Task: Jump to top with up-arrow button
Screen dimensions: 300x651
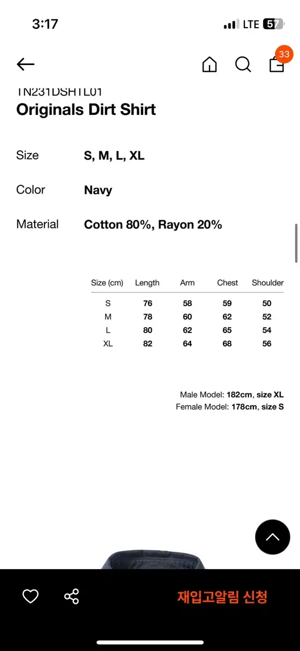Action: [272, 537]
